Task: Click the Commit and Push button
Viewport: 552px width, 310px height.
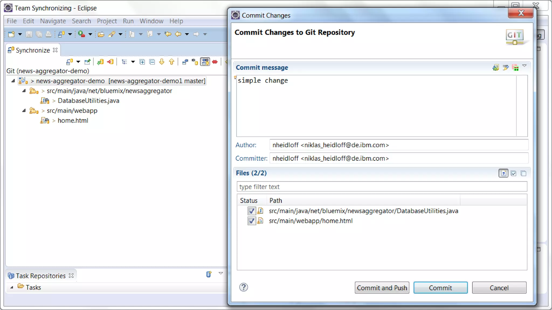Action: [382, 288]
